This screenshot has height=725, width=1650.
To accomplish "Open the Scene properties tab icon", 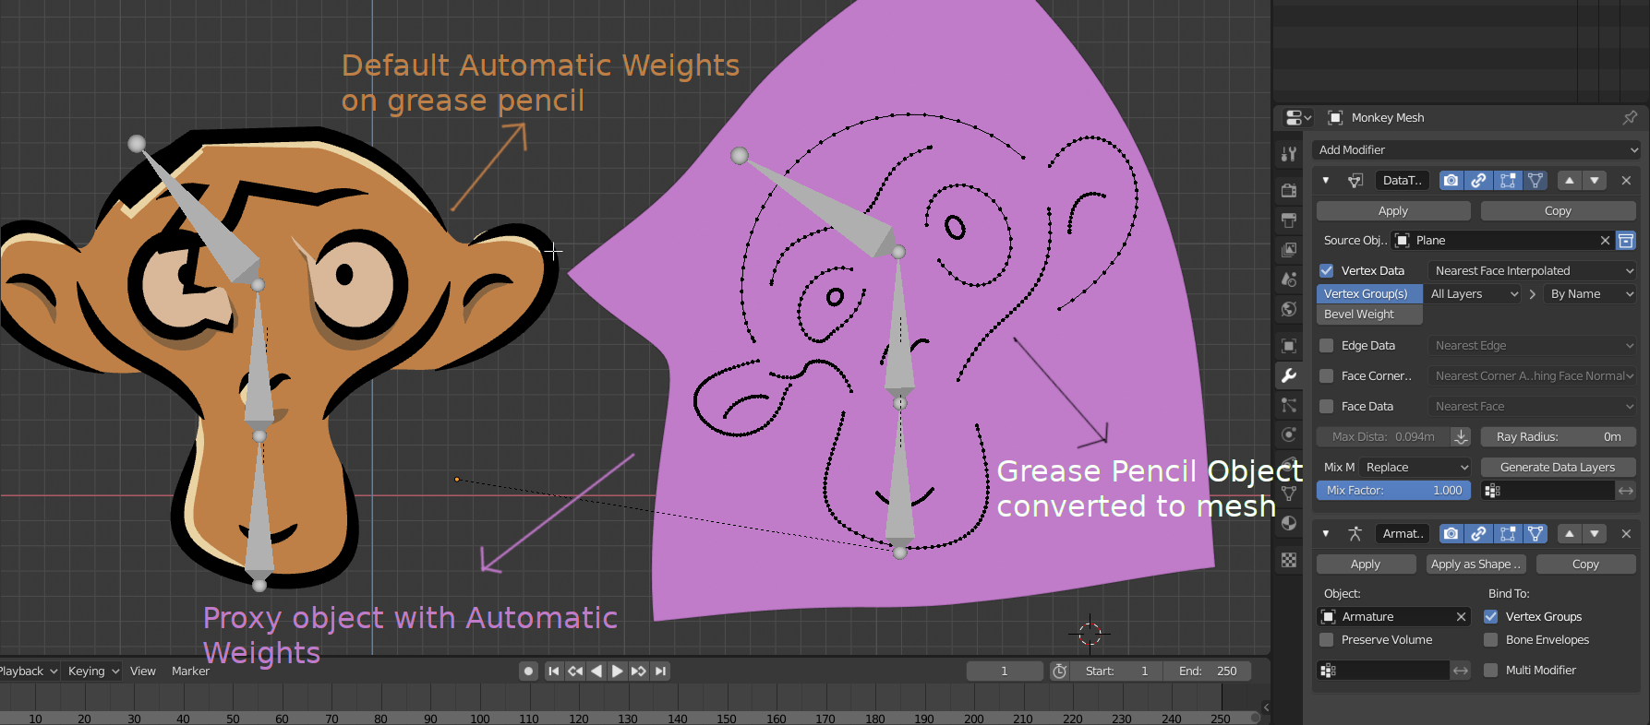I will coord(1289,279).
